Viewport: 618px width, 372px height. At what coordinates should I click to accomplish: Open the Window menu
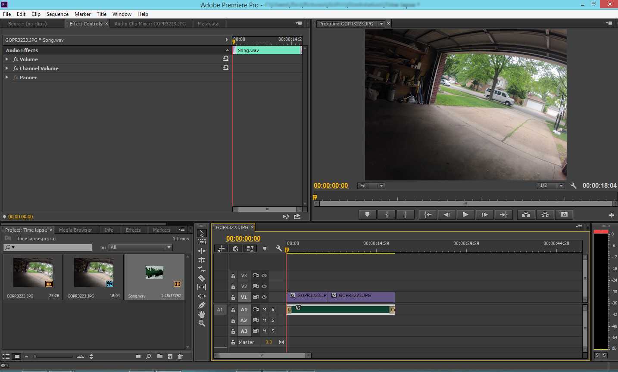tap(122, 14)
